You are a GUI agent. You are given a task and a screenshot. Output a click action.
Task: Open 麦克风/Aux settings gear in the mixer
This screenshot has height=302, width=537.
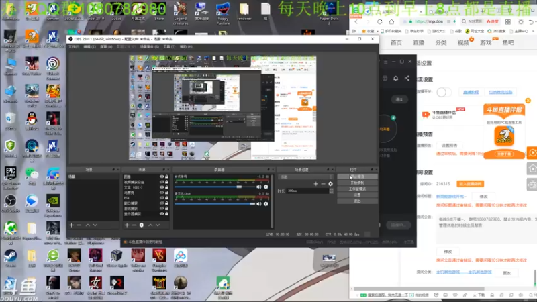click(266, 204)
